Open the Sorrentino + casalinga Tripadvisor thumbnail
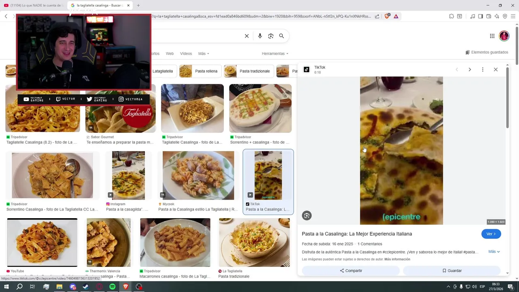 point(260,108)
